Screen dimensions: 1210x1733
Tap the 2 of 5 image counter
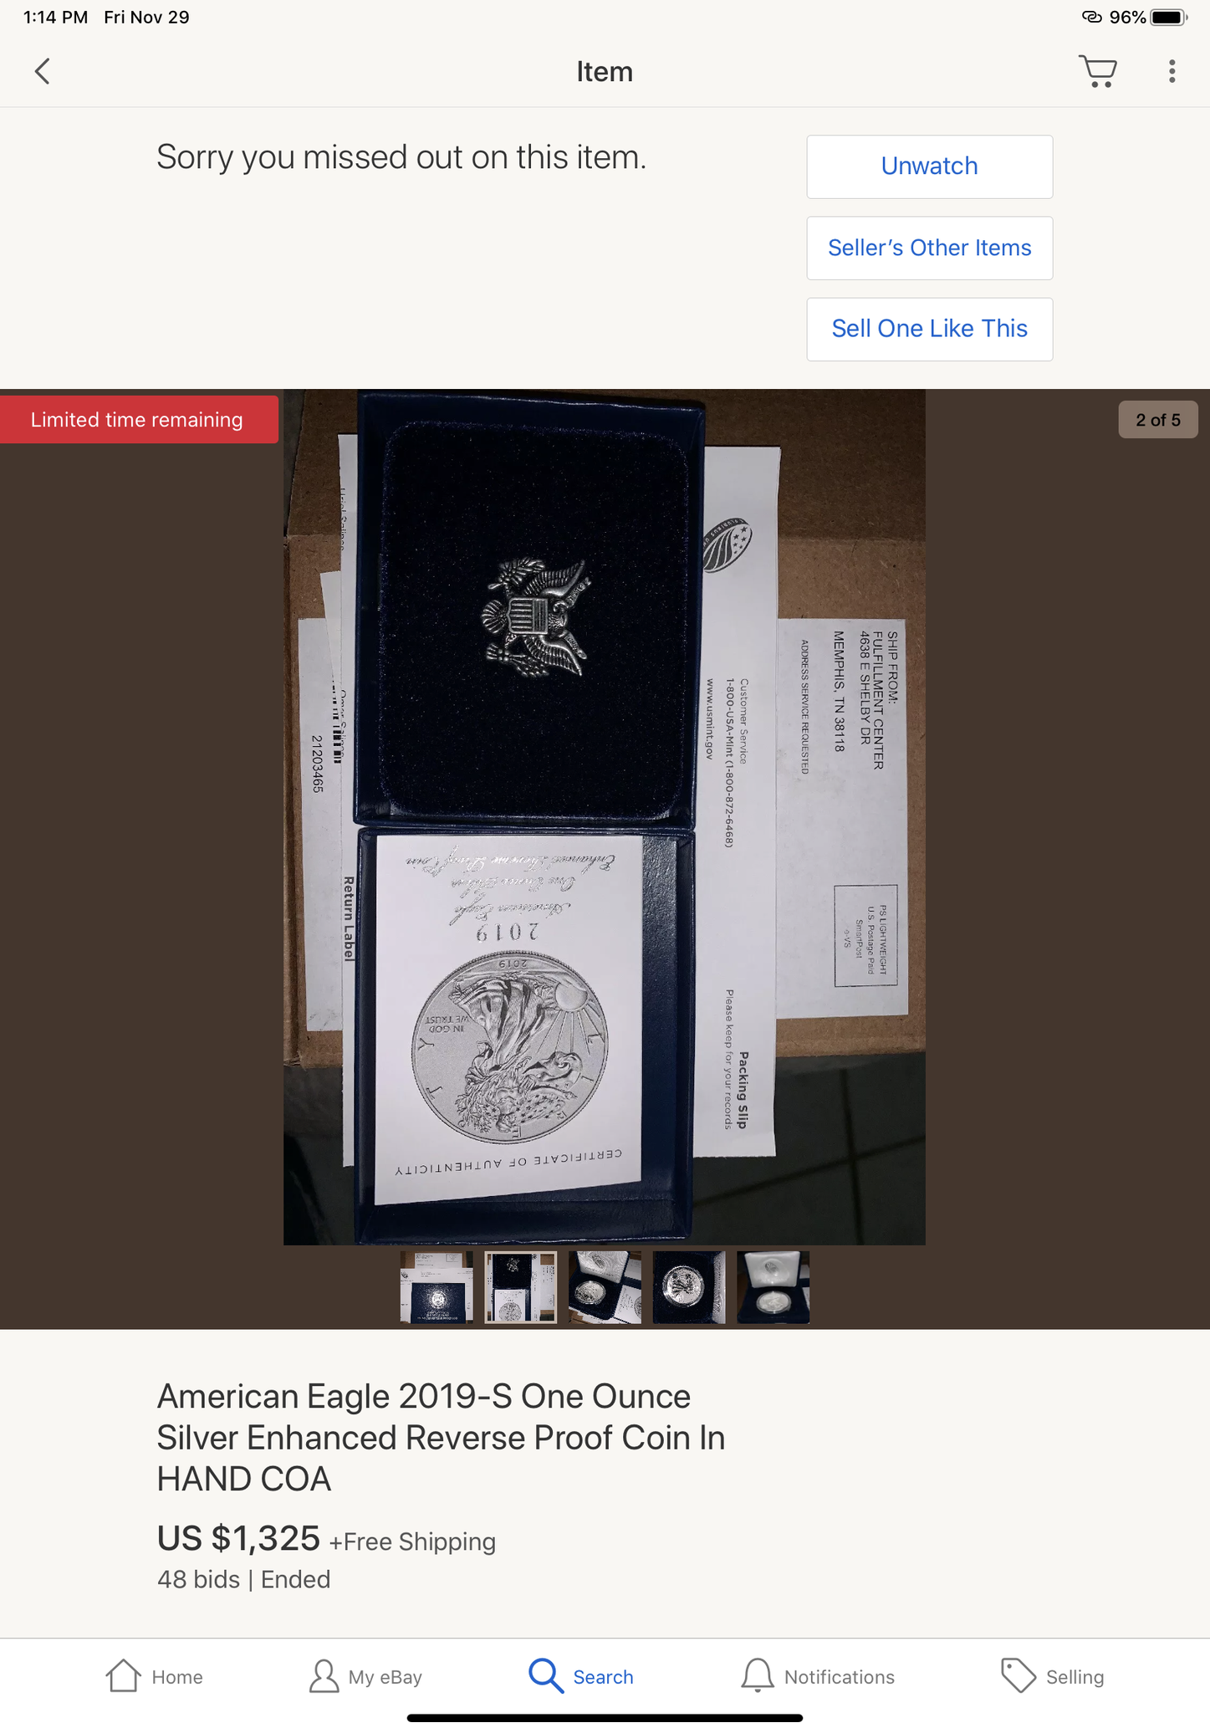[1157, 420]
